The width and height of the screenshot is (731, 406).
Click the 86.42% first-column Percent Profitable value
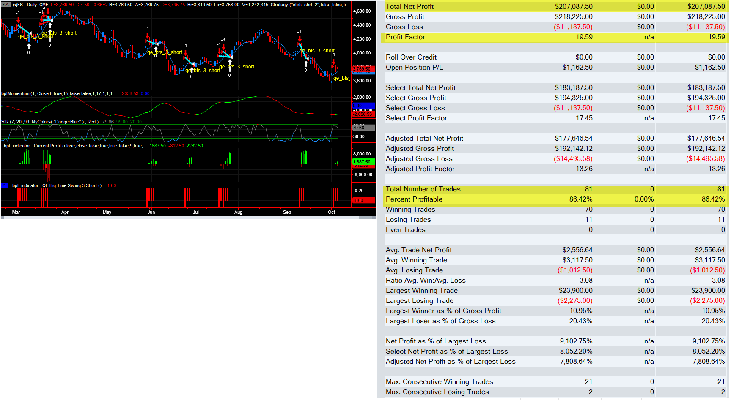581,199
